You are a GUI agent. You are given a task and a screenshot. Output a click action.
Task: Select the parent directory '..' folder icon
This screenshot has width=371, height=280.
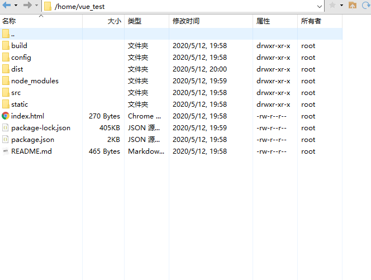[6, 34]
